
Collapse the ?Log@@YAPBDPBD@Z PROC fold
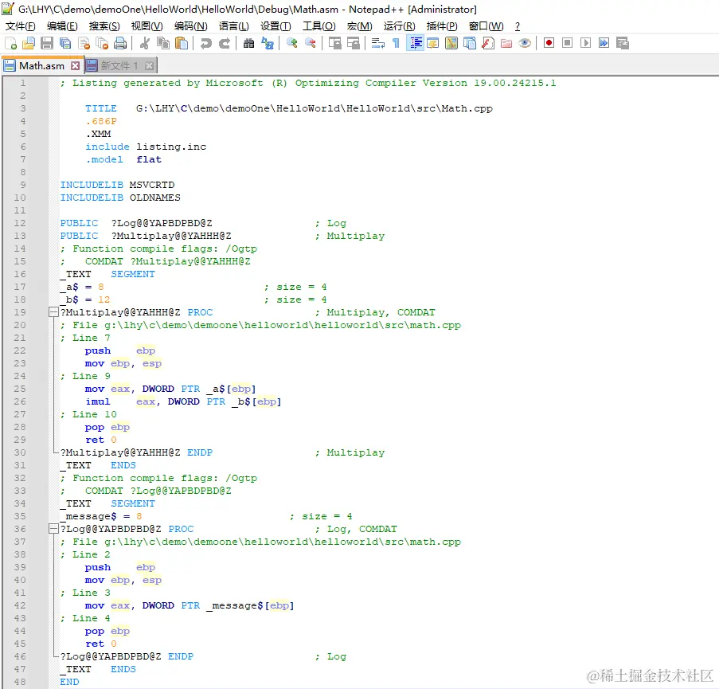pos(53,529)
